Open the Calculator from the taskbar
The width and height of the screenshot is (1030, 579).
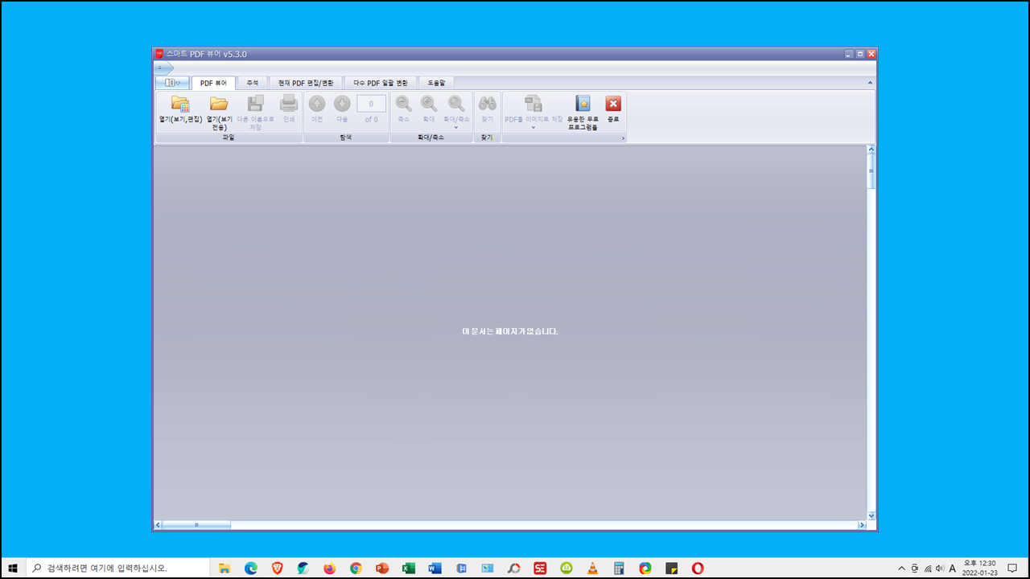pyautogui.click(x=619, y=568)
